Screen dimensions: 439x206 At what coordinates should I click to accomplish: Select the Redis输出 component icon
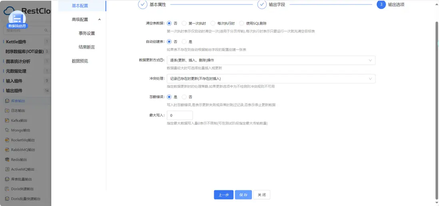coord(8,160)
